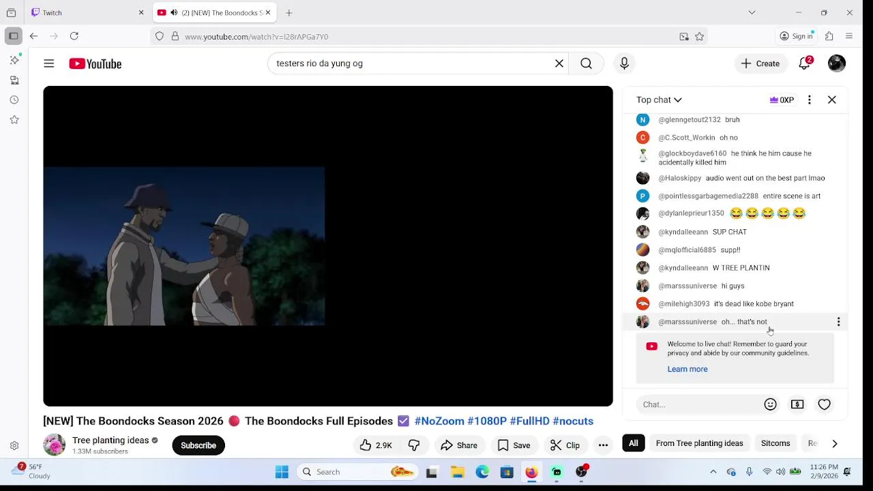This screenshot has height=491, width=873.
Task: Click the Share button
Action: click(459, 445)
